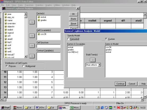Open the Statistics menu
Image resolution: width=147 pixels, height=110 pixels.
pos(39,5)
